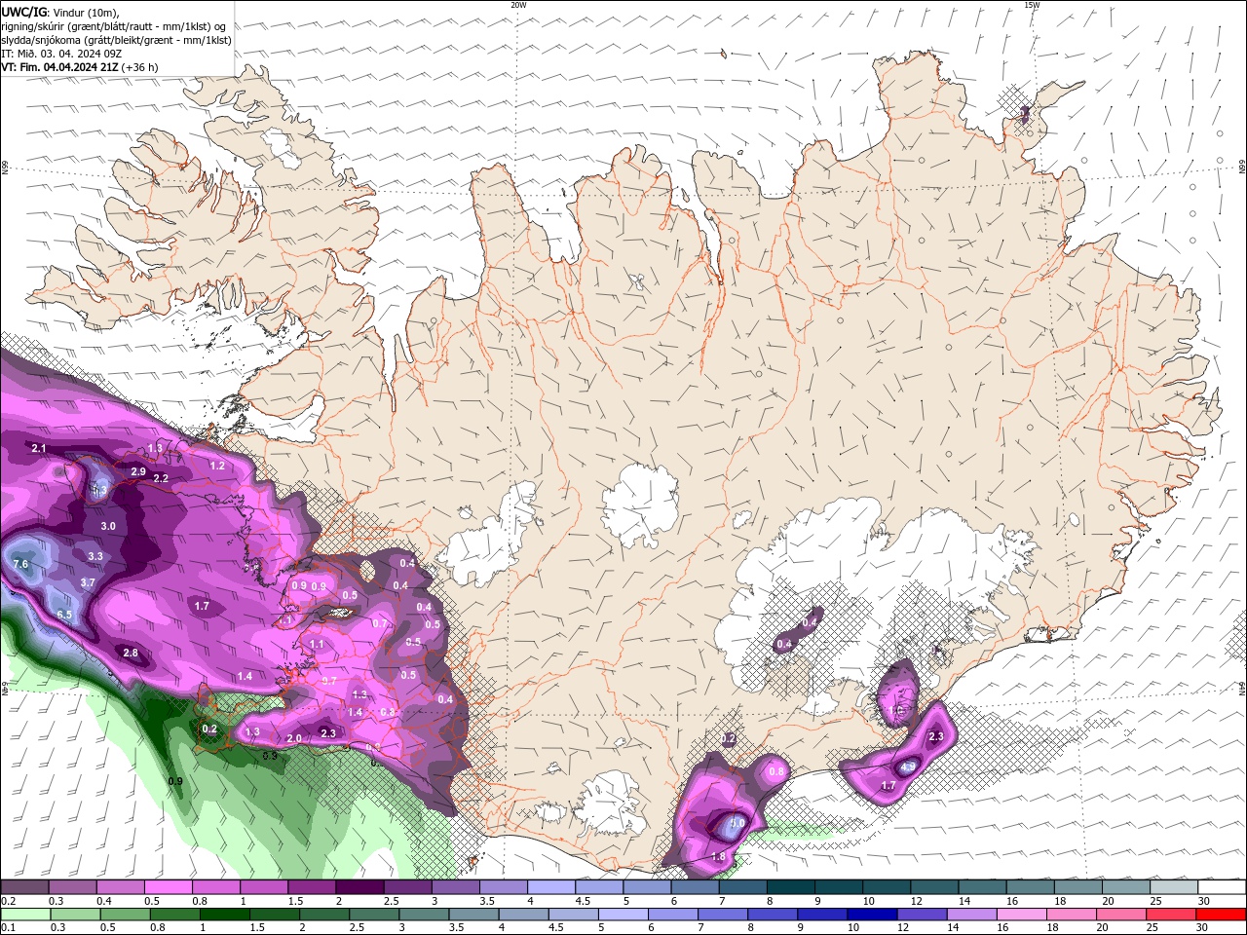Screen dimensions: 1247x935
Task: Click the rigning/skúrir legend description line
Action: click(x=113, y=25)
